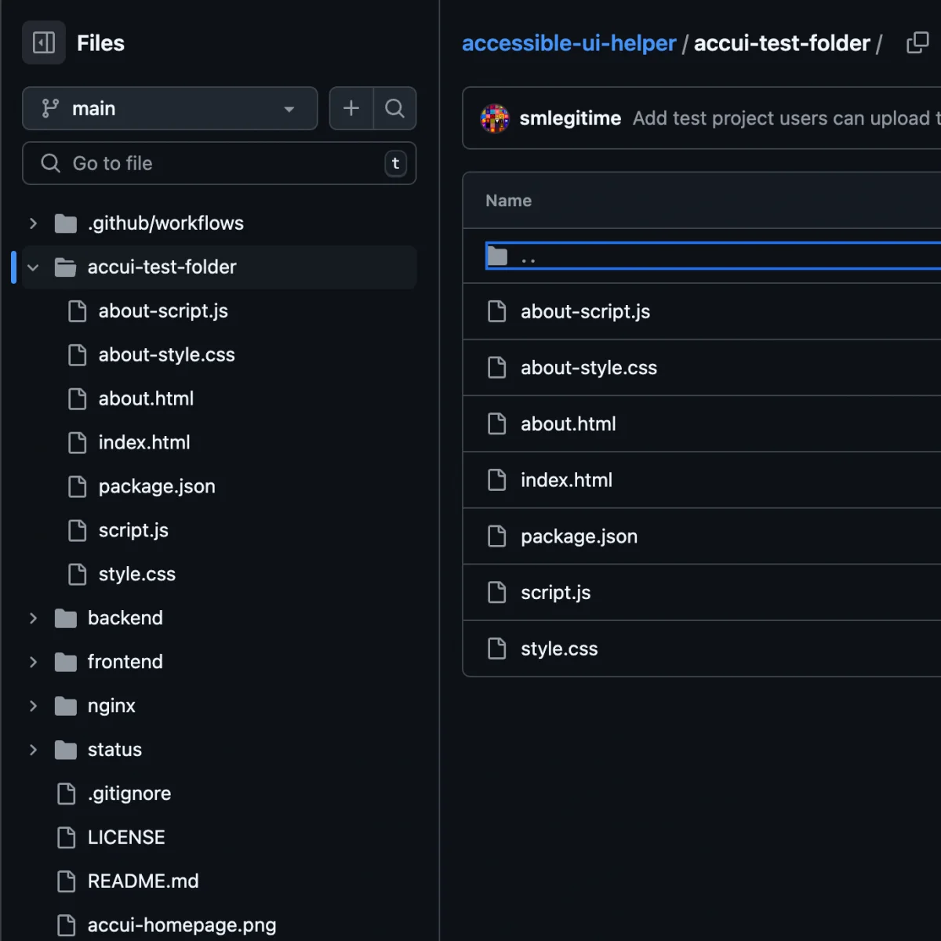Click the Files panel heading

pyautogui.click(x=100, y=43)
